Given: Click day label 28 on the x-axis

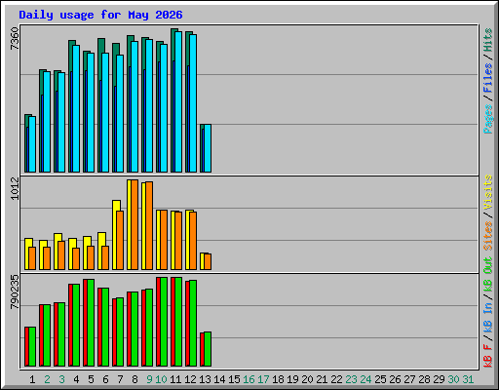Looking at the screenshot, I should click(x=424, y=379).
